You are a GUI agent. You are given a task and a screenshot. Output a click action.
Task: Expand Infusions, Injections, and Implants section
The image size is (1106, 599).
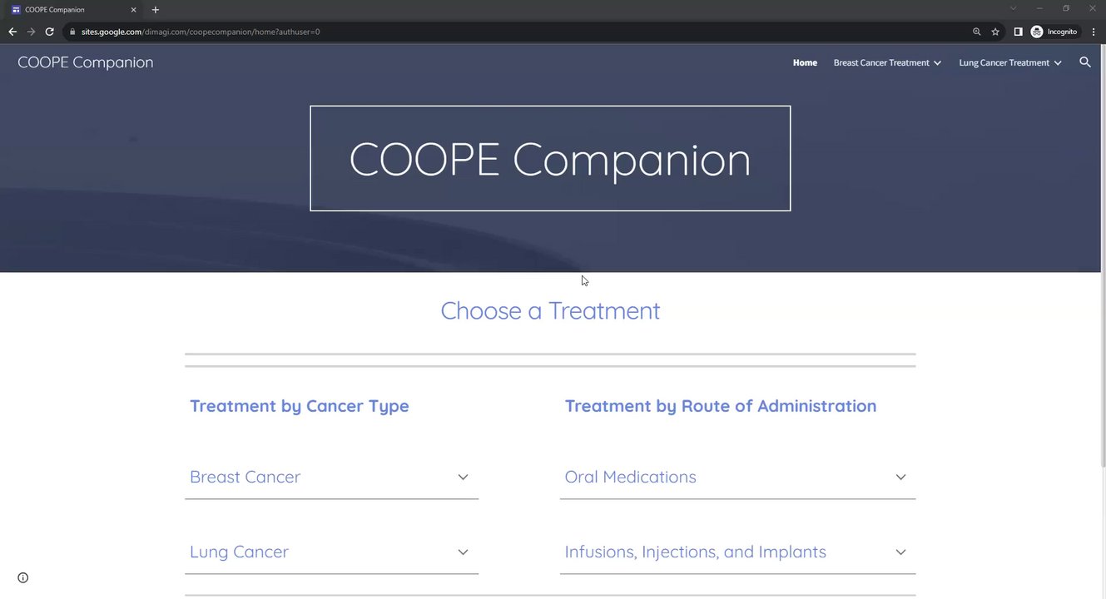point(900,552)
